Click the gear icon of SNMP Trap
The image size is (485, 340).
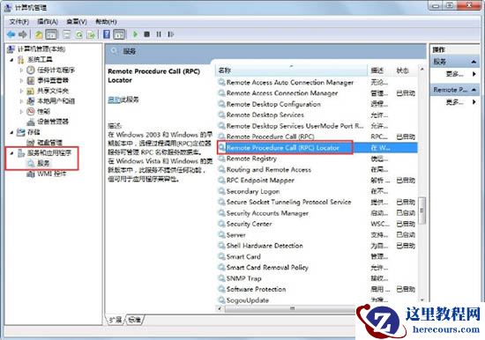pos(221,278)
